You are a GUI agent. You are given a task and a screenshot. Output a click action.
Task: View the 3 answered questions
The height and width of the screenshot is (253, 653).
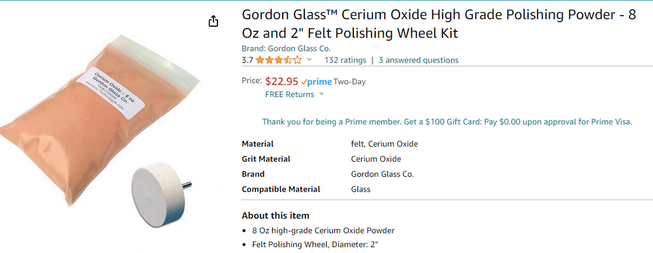(418, 60)
